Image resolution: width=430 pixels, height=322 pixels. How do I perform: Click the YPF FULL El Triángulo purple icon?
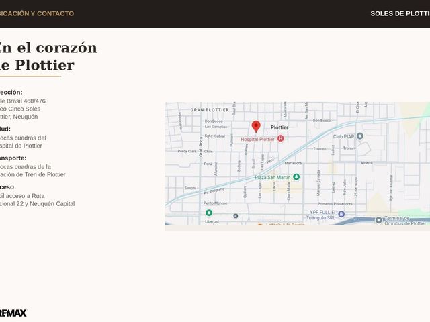pos(341,214)
